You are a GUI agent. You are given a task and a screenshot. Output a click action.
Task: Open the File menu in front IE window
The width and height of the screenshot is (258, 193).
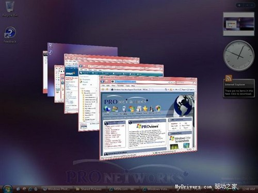[103, 85]
